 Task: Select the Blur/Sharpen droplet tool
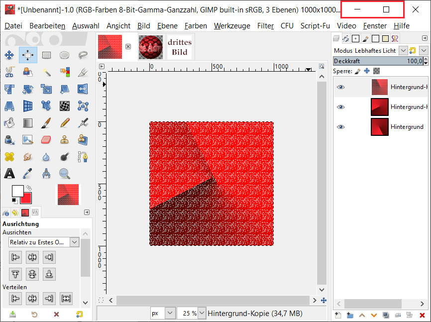click(46, 157)
